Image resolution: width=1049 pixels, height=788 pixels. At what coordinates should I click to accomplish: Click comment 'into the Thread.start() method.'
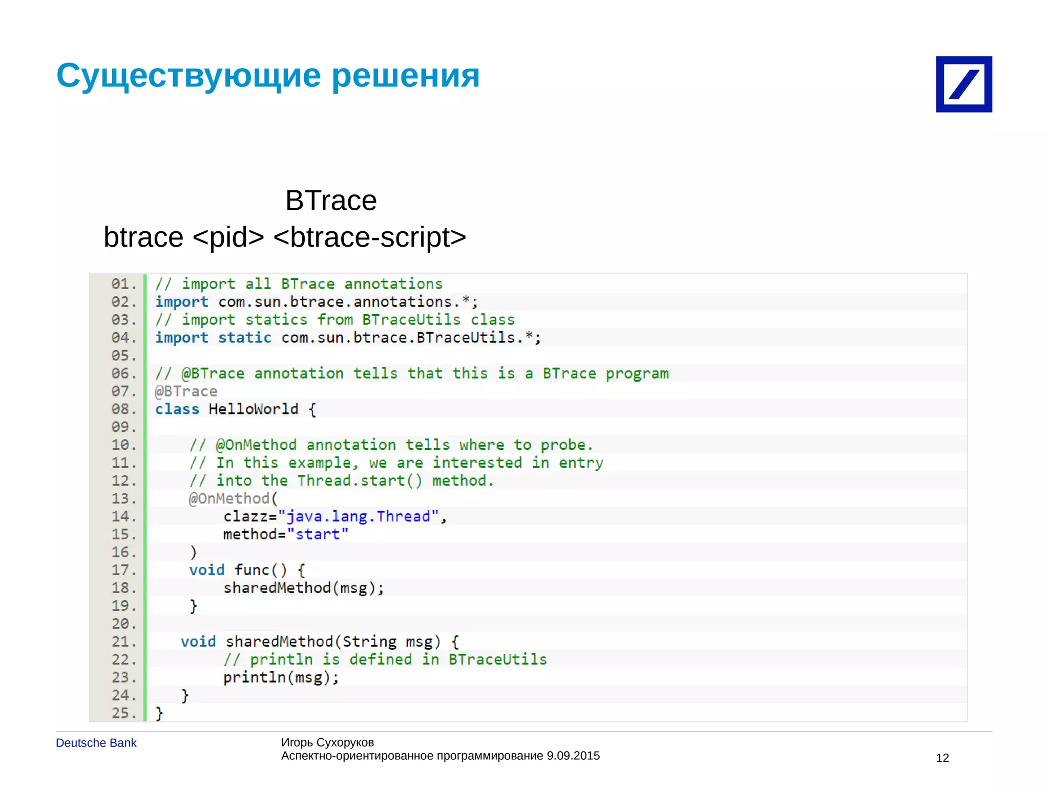pyautogui.click(x=342, y=481)
